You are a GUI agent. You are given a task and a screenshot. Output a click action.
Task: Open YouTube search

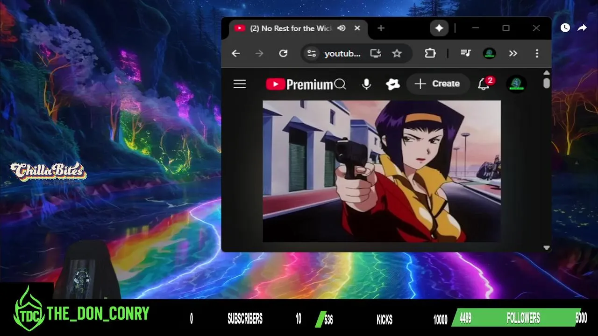pos(340,84)
